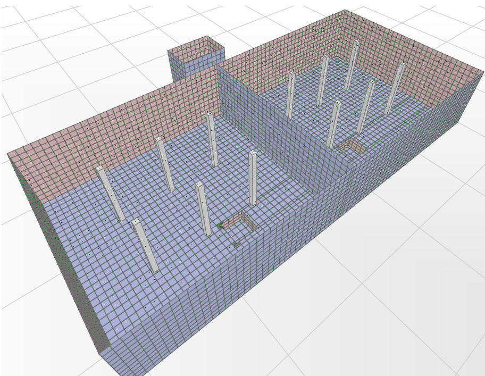The width and height of the screenshot is (485, 376).
Task: Select the small square shaft outside the rear wall
Action: [196, 59]
